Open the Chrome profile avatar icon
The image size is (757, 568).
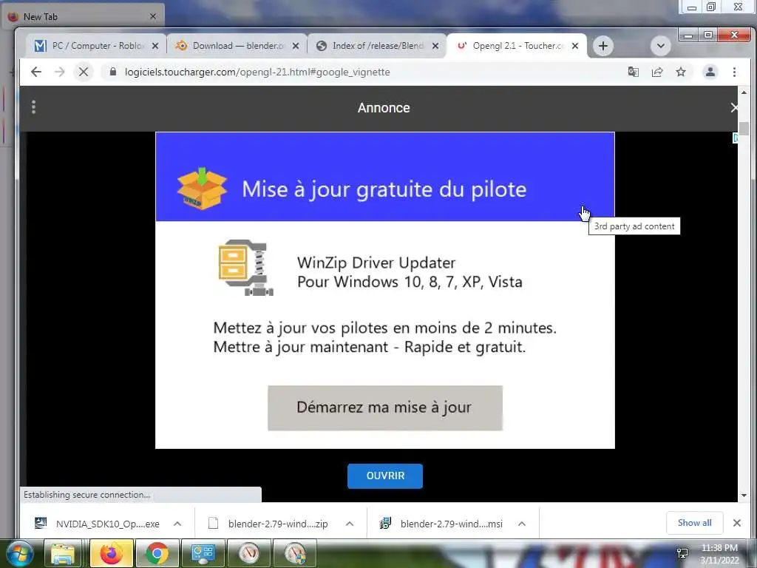[x=710, y=72]
